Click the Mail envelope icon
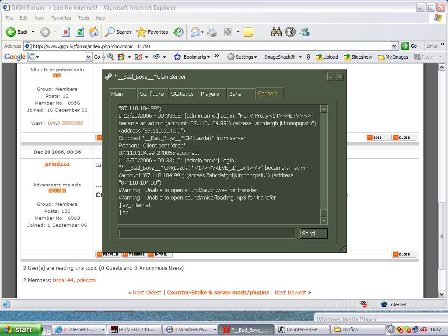 (x=195, y=32)
